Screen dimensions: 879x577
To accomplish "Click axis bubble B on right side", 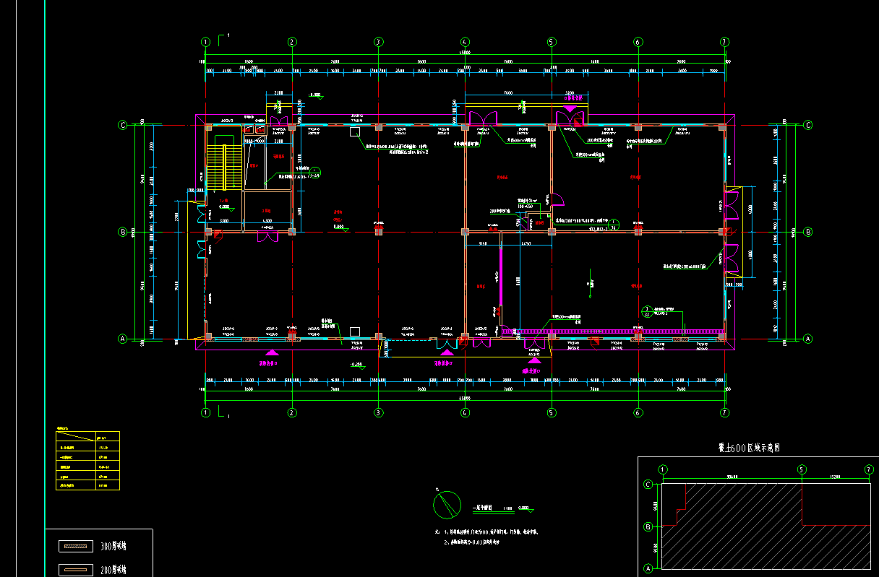I will click(x=807, y=232).
